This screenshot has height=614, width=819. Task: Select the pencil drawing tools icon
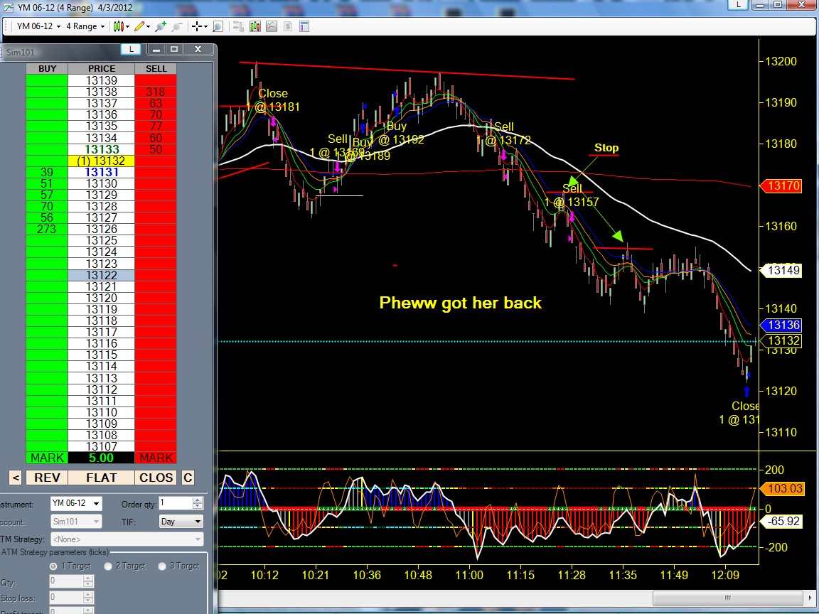tap(139, 26)
